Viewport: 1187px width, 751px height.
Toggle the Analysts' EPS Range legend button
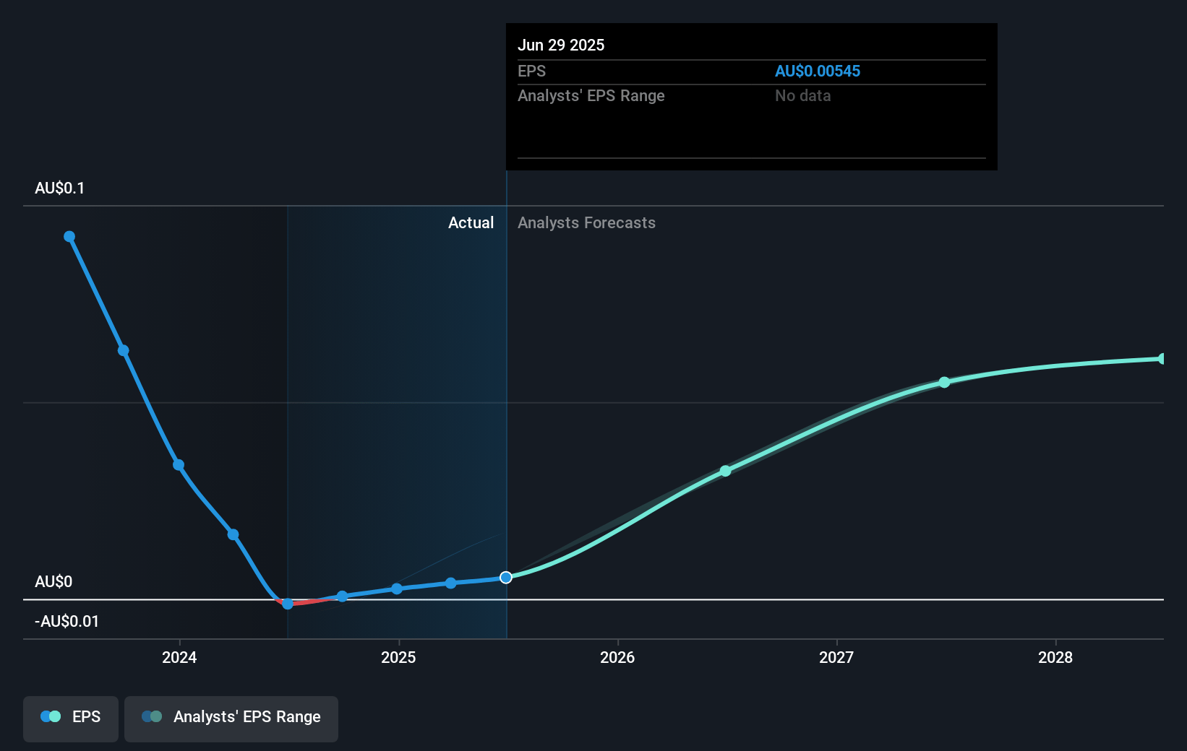[x=231, y=717]
